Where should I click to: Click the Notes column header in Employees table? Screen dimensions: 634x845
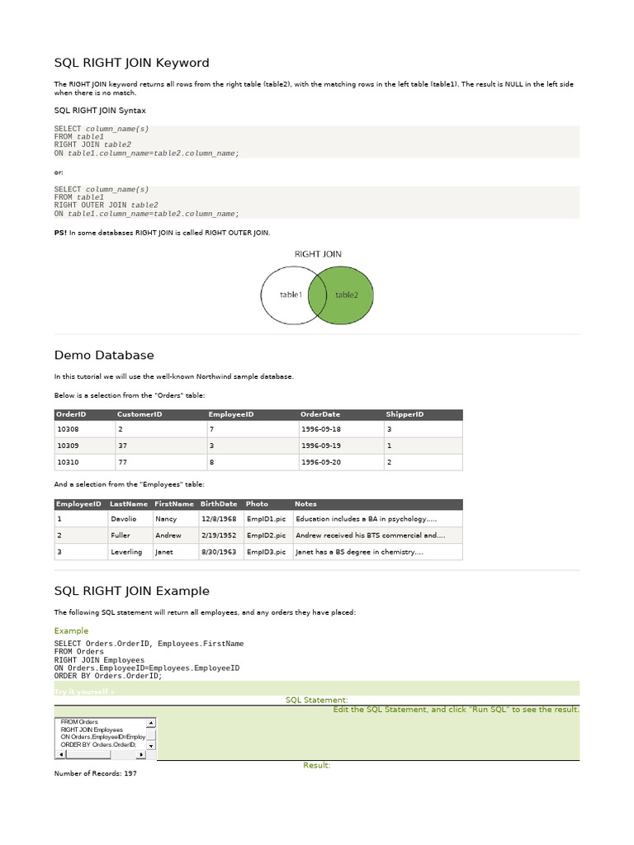click(305, 504)
